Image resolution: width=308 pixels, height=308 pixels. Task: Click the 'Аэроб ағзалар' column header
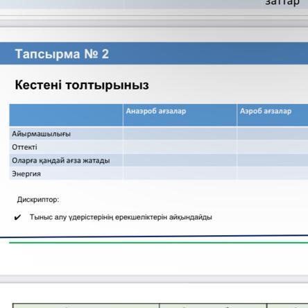273,115
